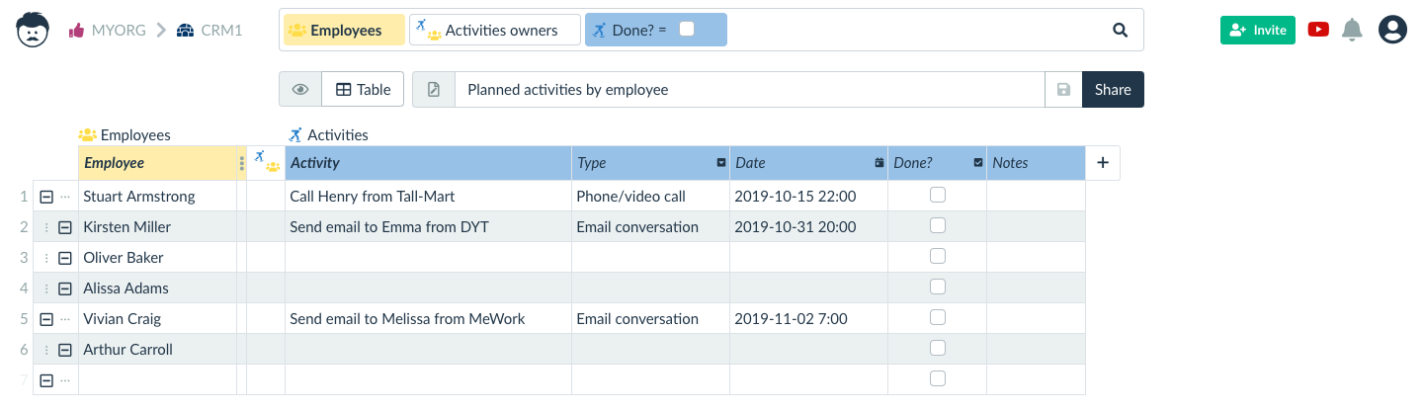Select the Table view tab
Viewport: 1423px width, 412px height.
point(363,90)
